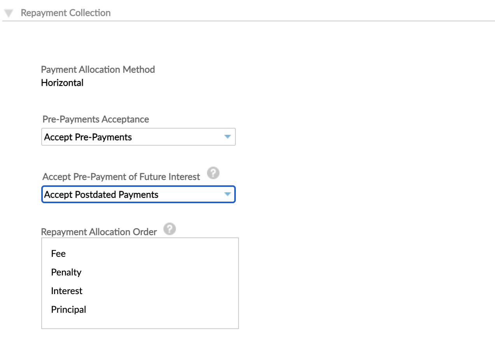The width and height of the screenshot is (495, 345).
Task: Select Penalty in the allocation order list
Action: (66, 272)
